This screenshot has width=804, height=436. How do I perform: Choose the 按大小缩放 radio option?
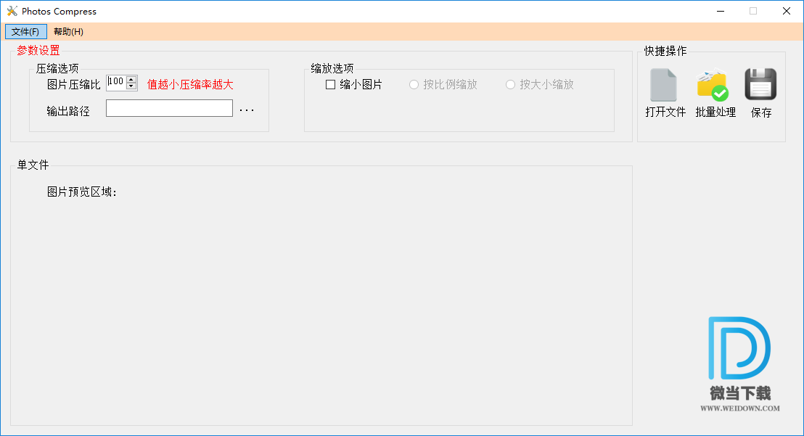(511, 85)
